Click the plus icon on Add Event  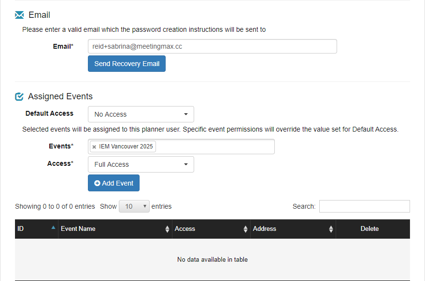[x=97, y=183]
